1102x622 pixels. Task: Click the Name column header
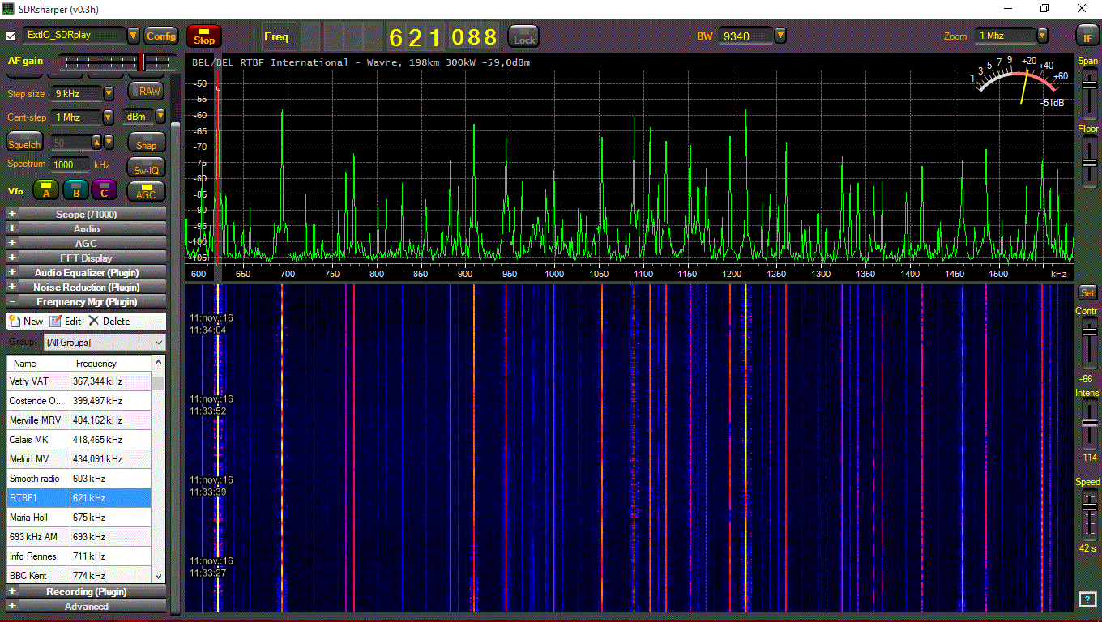coord(37,364)
